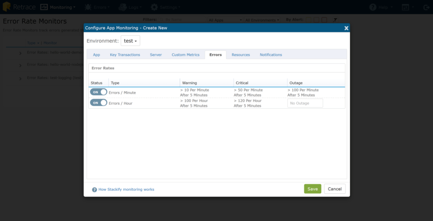Click the Retrace logo icon
Screen dimensions: 433x221
tap(6, 7)
